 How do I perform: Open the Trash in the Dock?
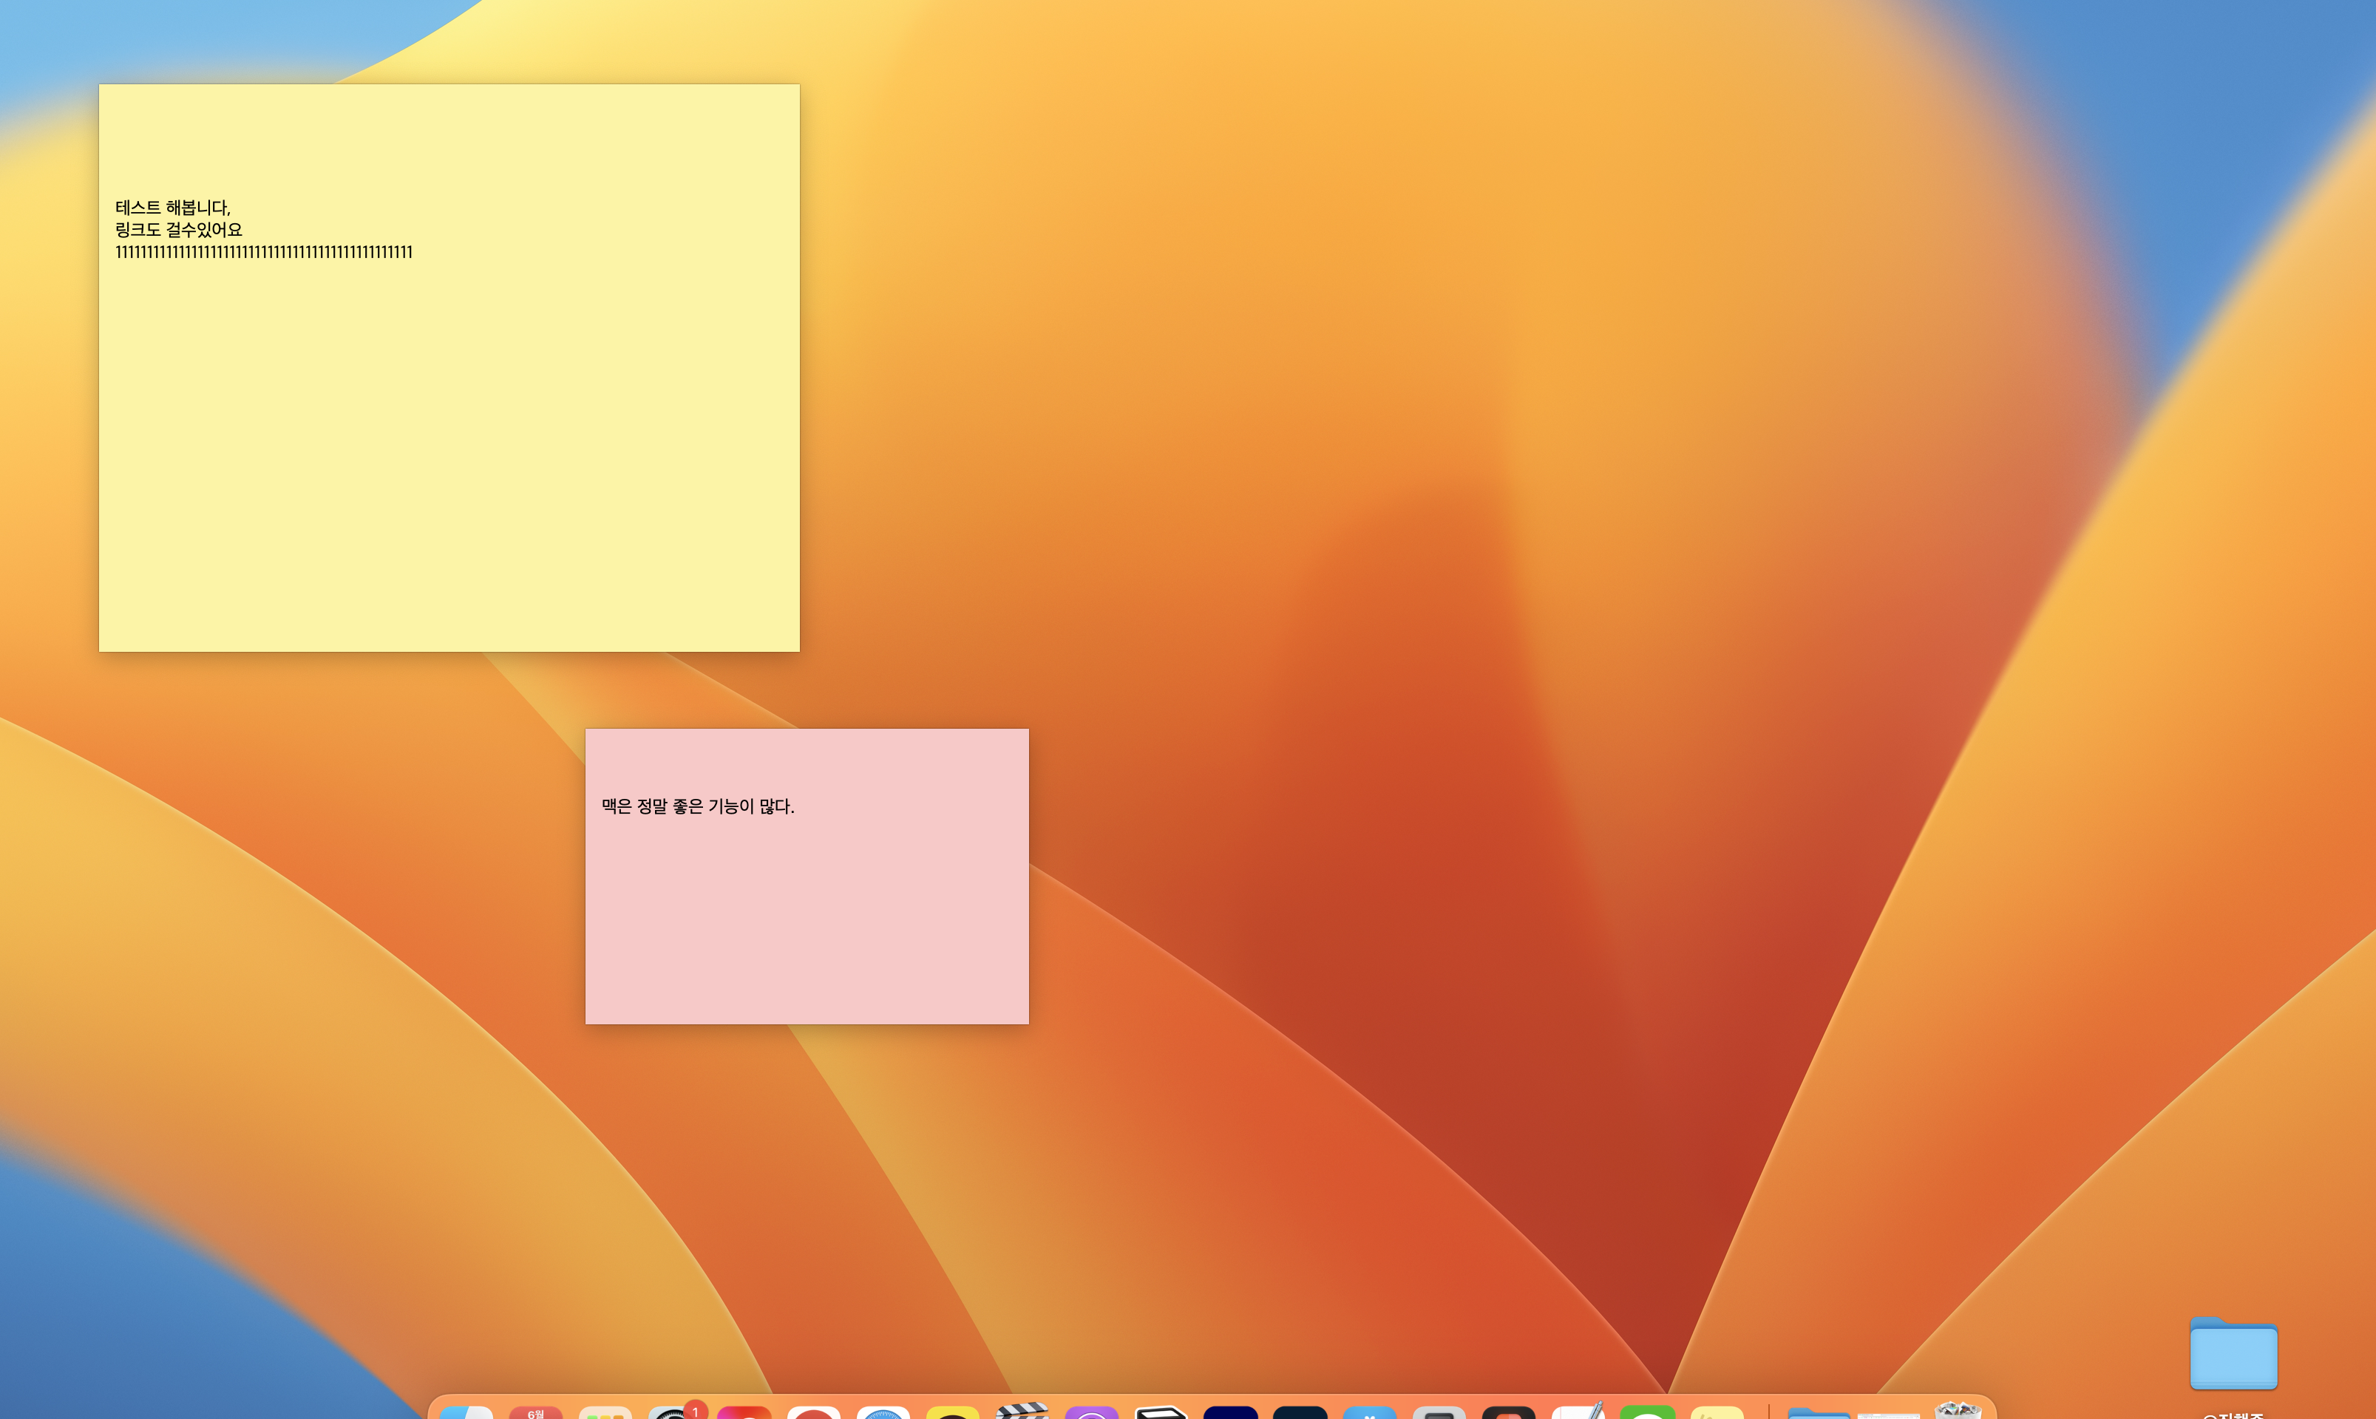(1957, 1412)
